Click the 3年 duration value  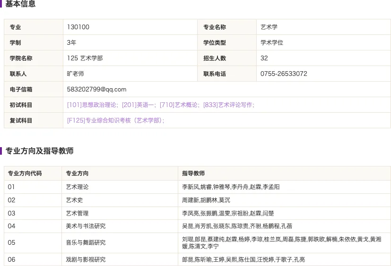[71, 42]
